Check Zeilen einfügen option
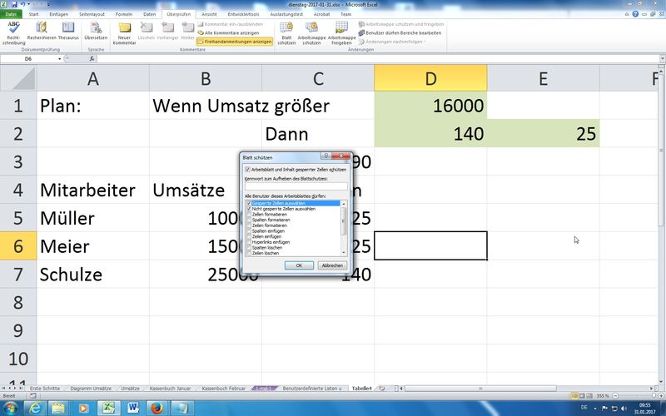This screenshot has height=416, width=666. 248,236
